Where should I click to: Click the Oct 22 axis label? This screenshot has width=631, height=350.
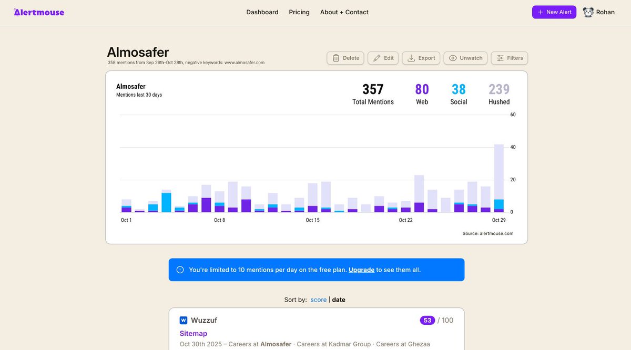pyautogui.click(x=406, y=220)
